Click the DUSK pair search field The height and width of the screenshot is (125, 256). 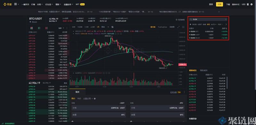tap(208, 20)
